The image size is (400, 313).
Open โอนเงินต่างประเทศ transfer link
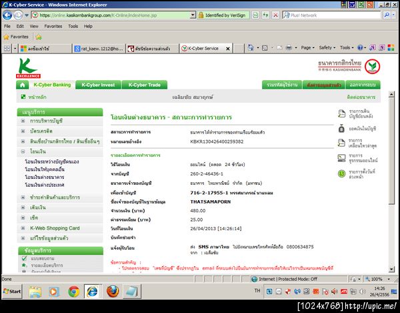point(45,185)
